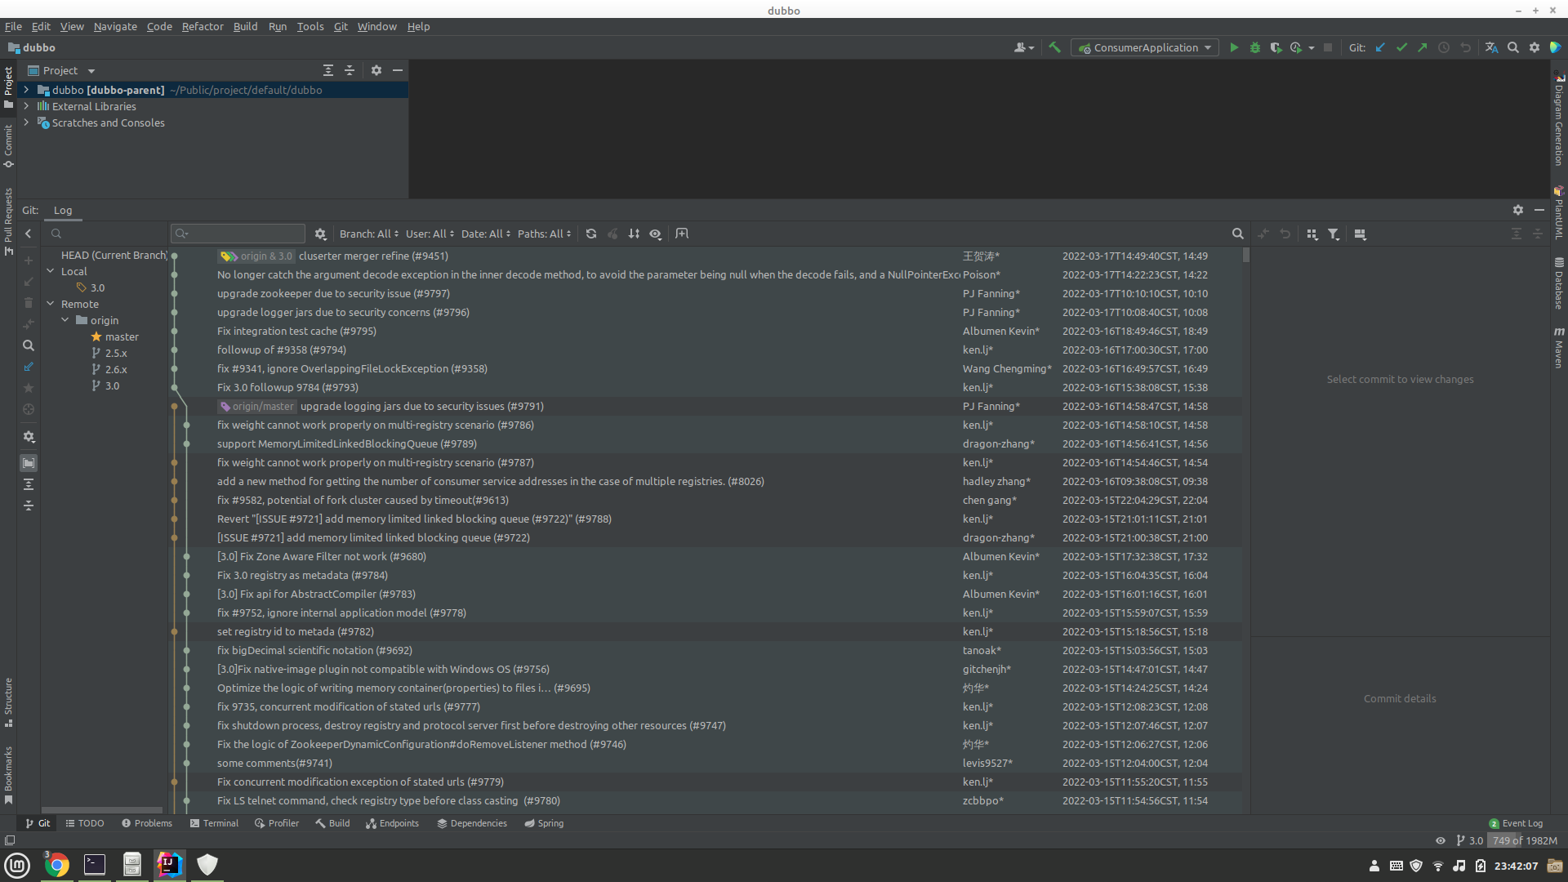This screenshot has width=1568, height=882.
Task: Rollback changes icon in main toolbar
Action: (1465, 47)
